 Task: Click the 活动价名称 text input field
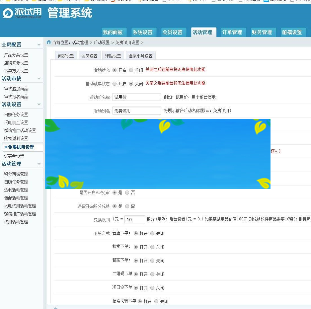point(136,97)
